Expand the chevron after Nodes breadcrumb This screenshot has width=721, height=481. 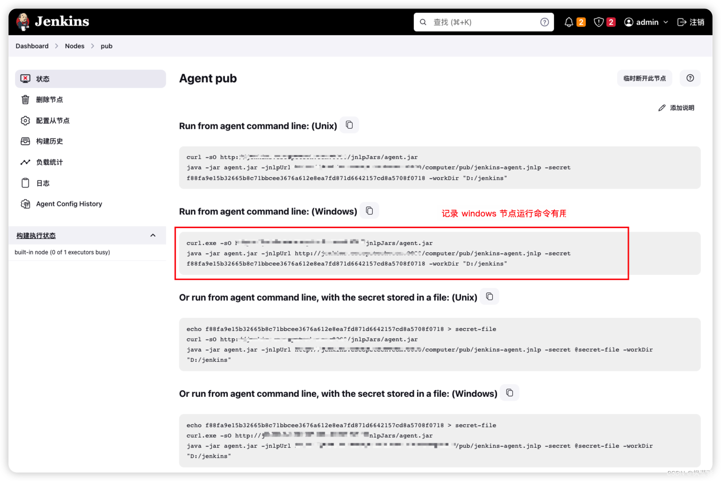[93, 46]
